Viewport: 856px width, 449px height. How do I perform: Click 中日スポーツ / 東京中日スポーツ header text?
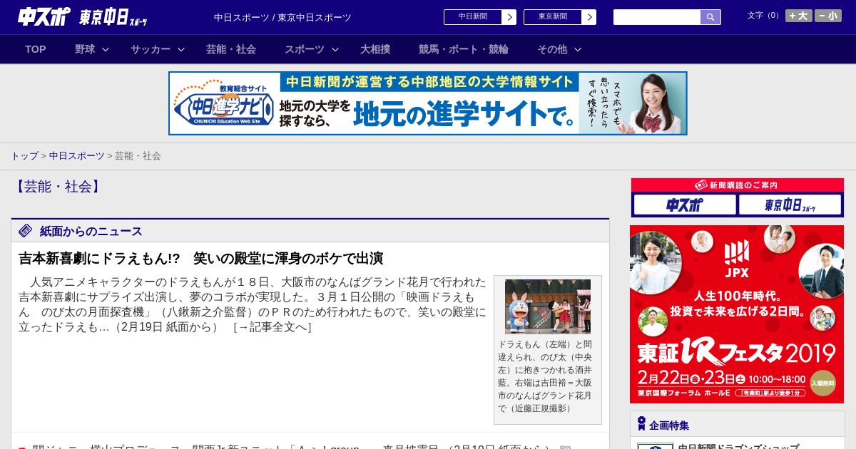point(282,17)
